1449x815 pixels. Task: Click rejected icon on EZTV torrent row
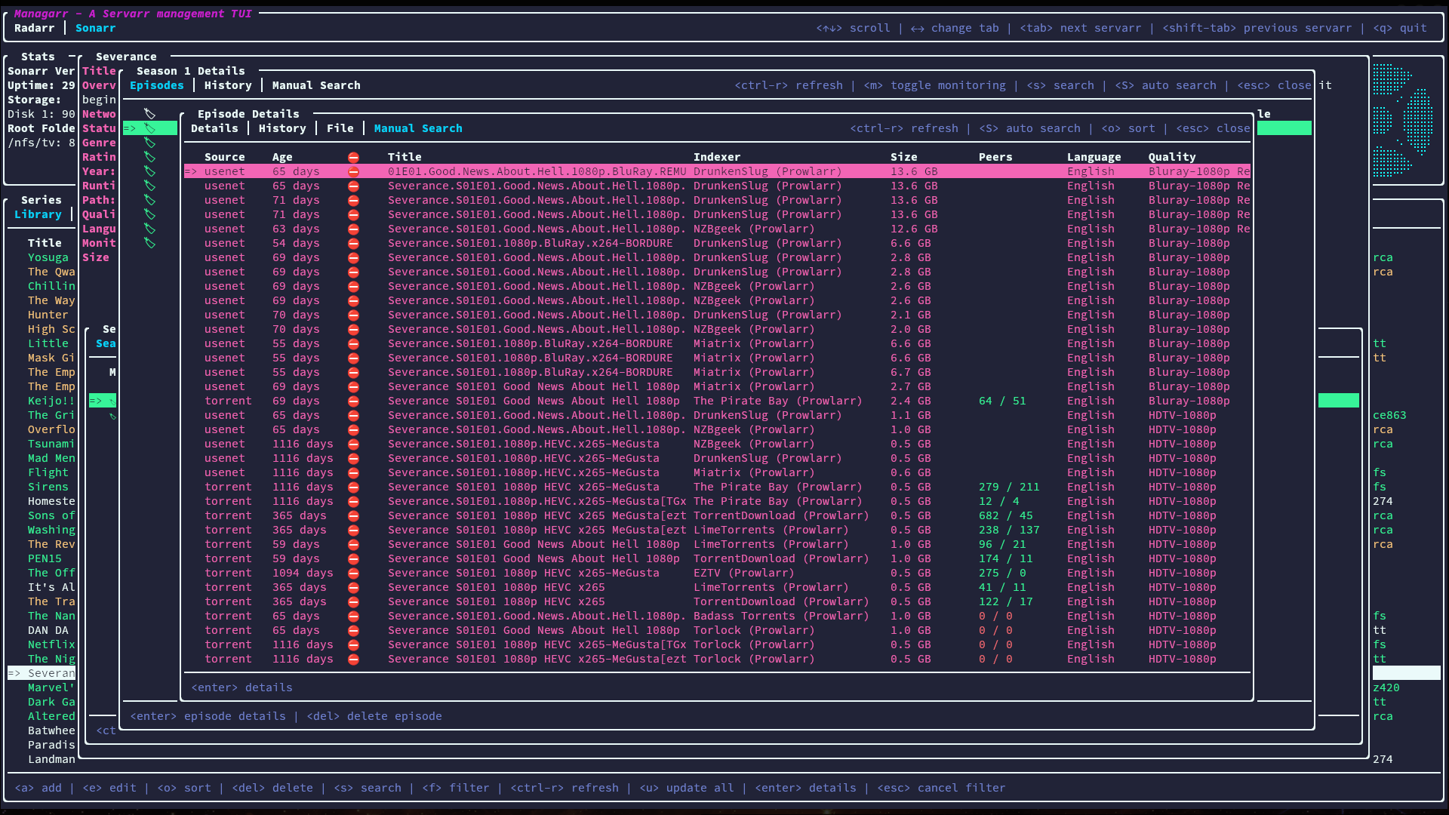[x=353, y=573]
